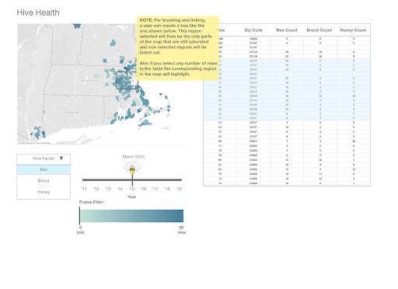Sort by Honey Count column header

pos(353,30)
